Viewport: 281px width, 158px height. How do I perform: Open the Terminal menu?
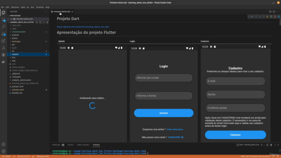click(x=40, y=7)
